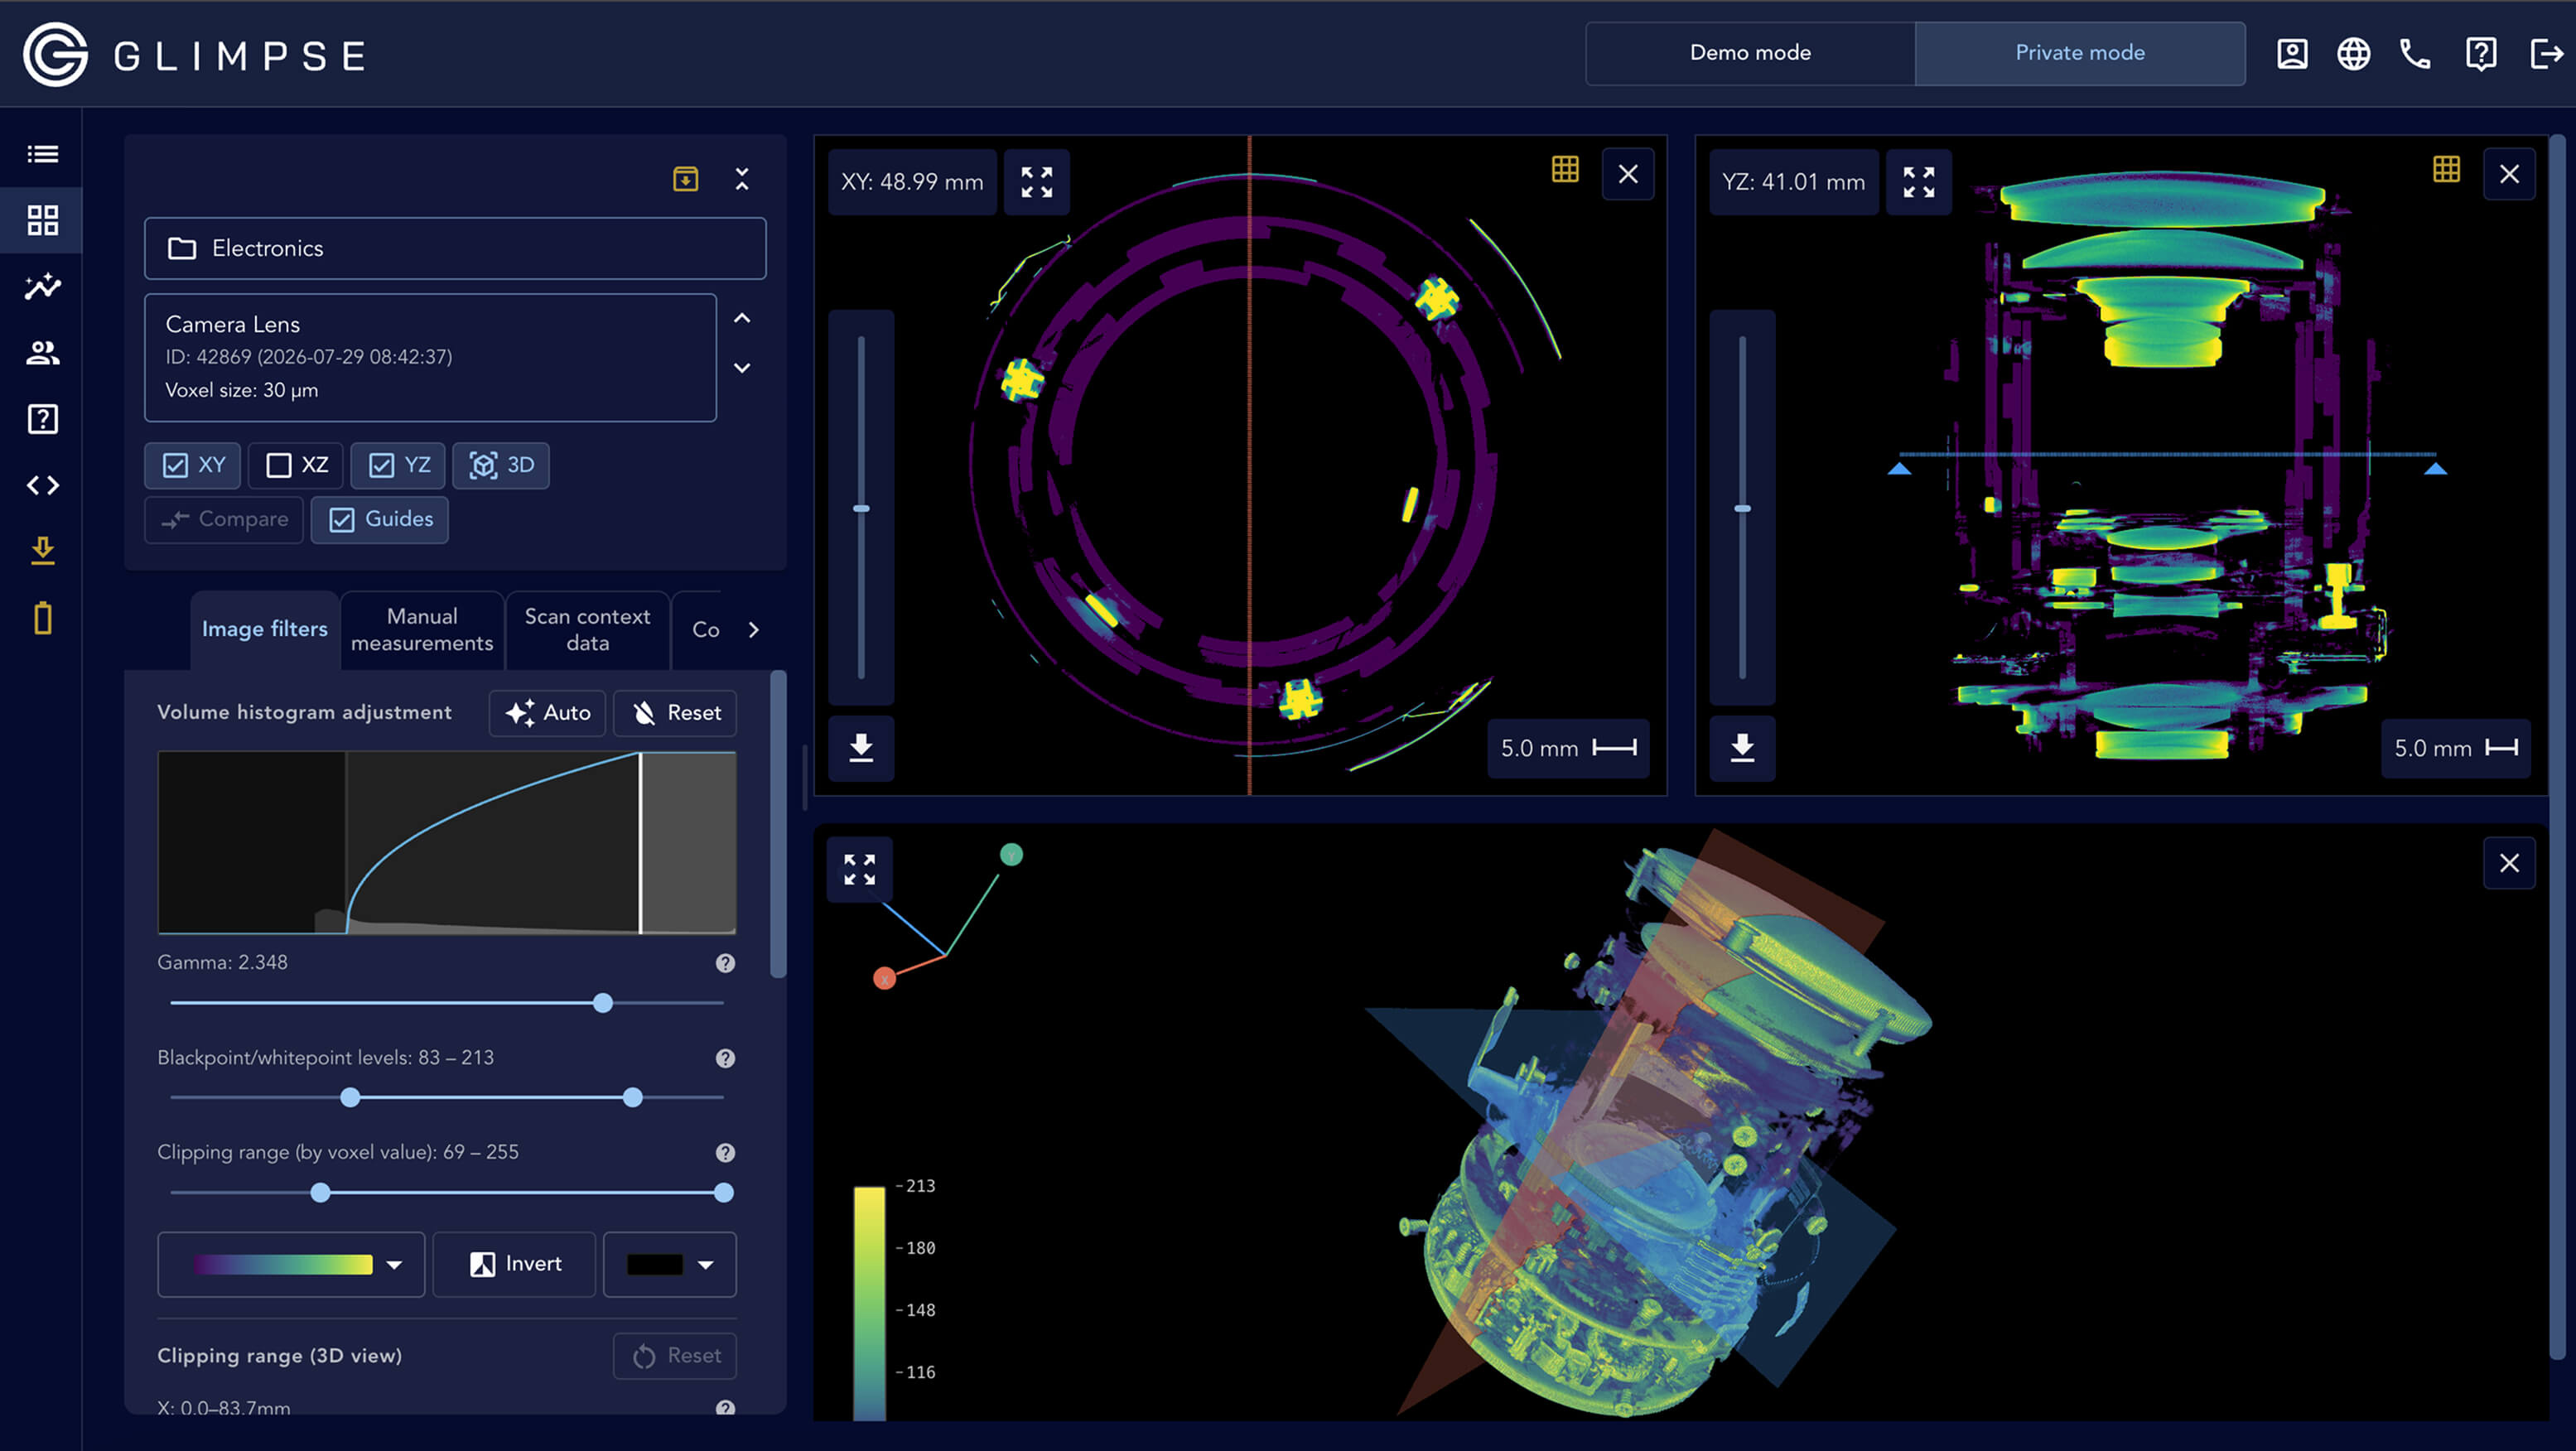Image resolution: width=2576 pixels, height=1451 pixels.
Task: Click the battery icon in the sidebar
Action: (42, 618)
